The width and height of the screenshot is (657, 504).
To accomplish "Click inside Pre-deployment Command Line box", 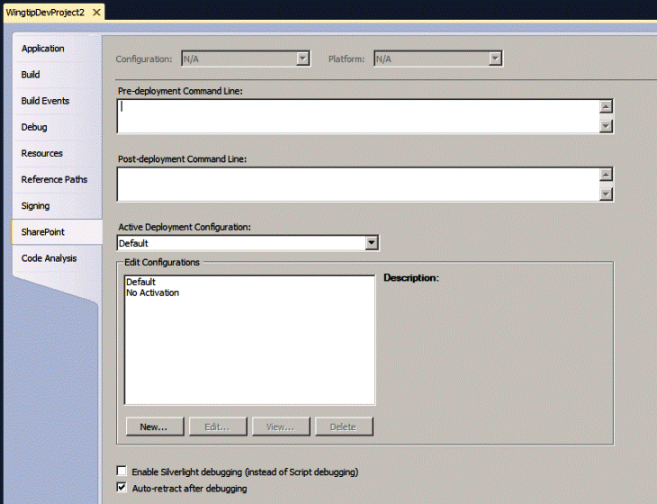I will pos(358,116).
